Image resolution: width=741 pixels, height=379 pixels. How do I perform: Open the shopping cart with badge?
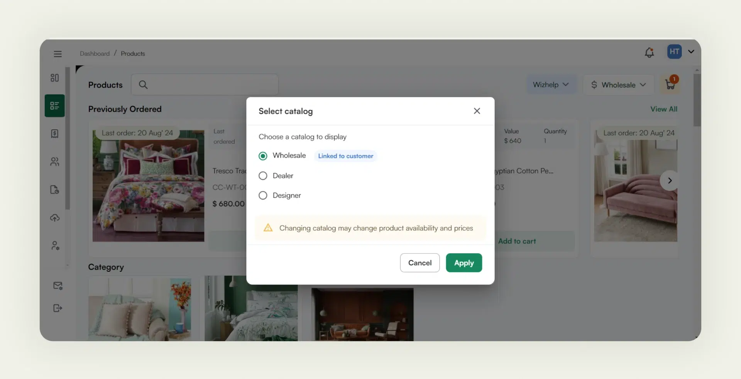click(x=670, y=84)
